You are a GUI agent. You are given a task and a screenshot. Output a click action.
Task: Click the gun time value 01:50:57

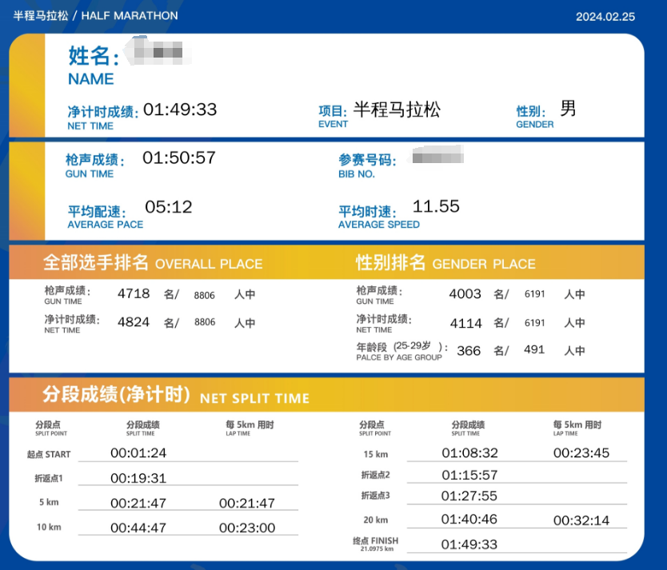pos(179,157)
